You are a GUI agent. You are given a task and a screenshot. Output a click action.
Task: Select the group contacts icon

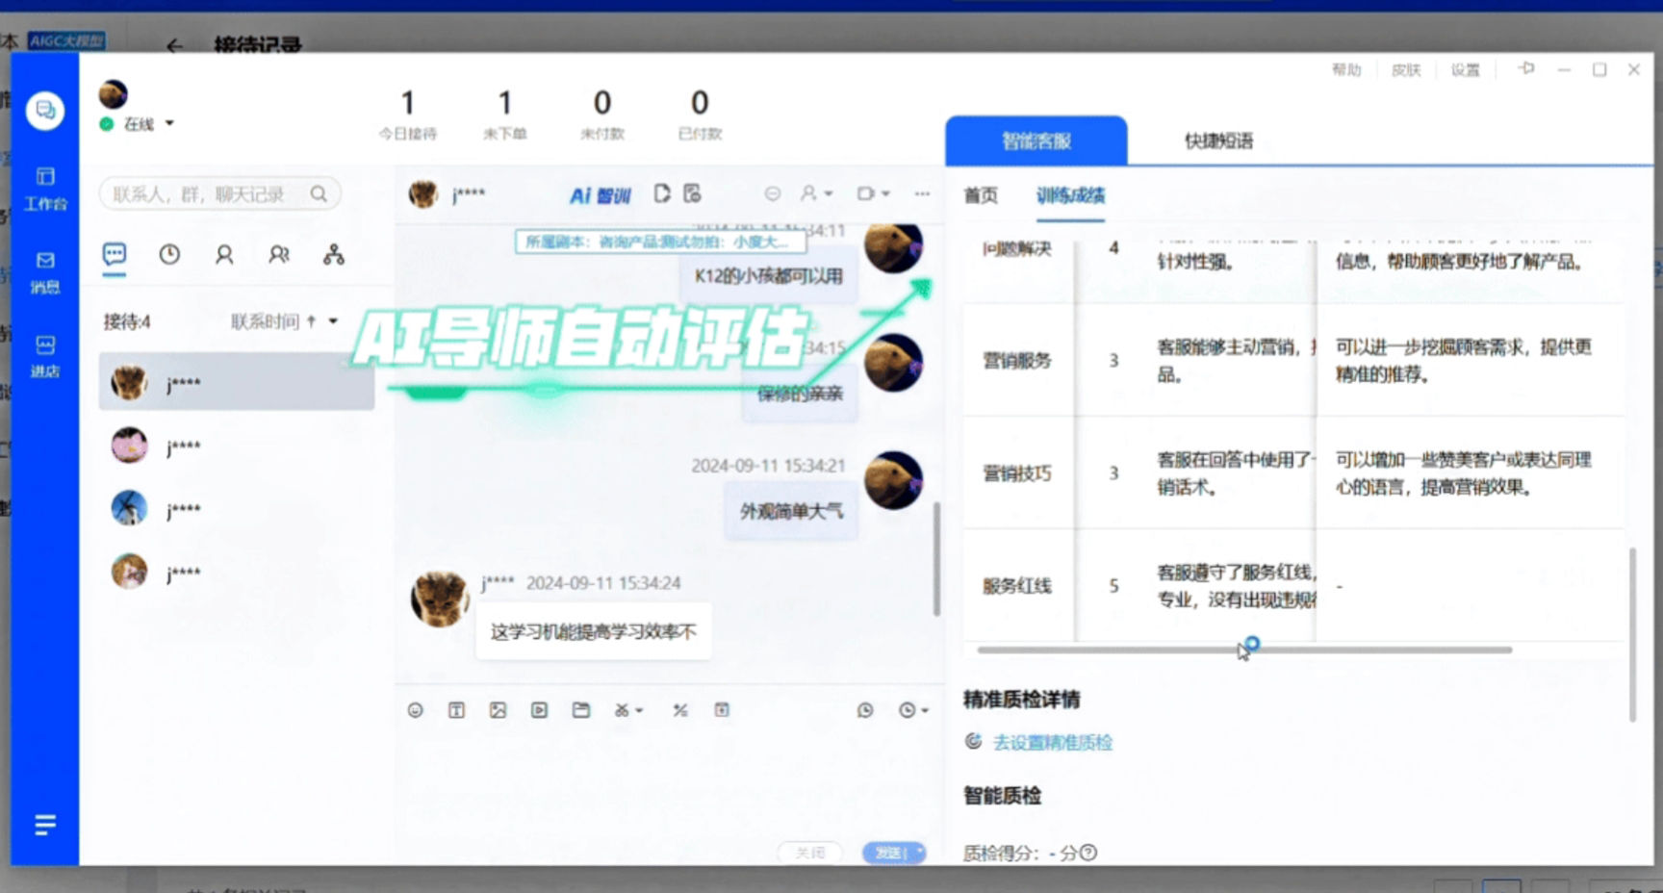point(279,255)
